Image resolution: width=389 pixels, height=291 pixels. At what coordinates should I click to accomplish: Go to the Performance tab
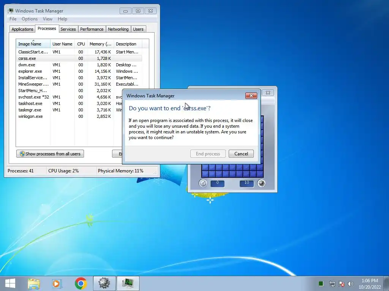[x=92, y=29]
